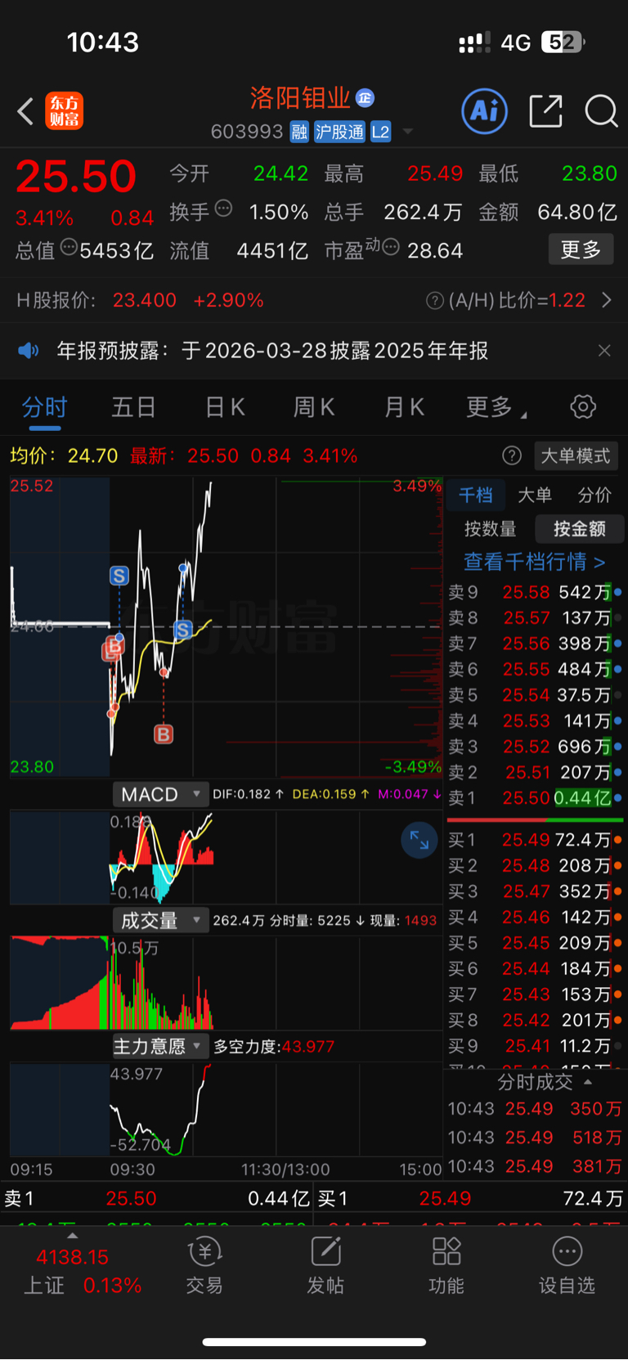Select the 分价 tab
The height and width of the screenshot is (1360, 628).
tap(594, 495)
